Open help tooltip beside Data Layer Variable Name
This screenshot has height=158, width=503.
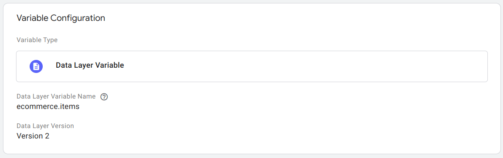tap(104, 97)
